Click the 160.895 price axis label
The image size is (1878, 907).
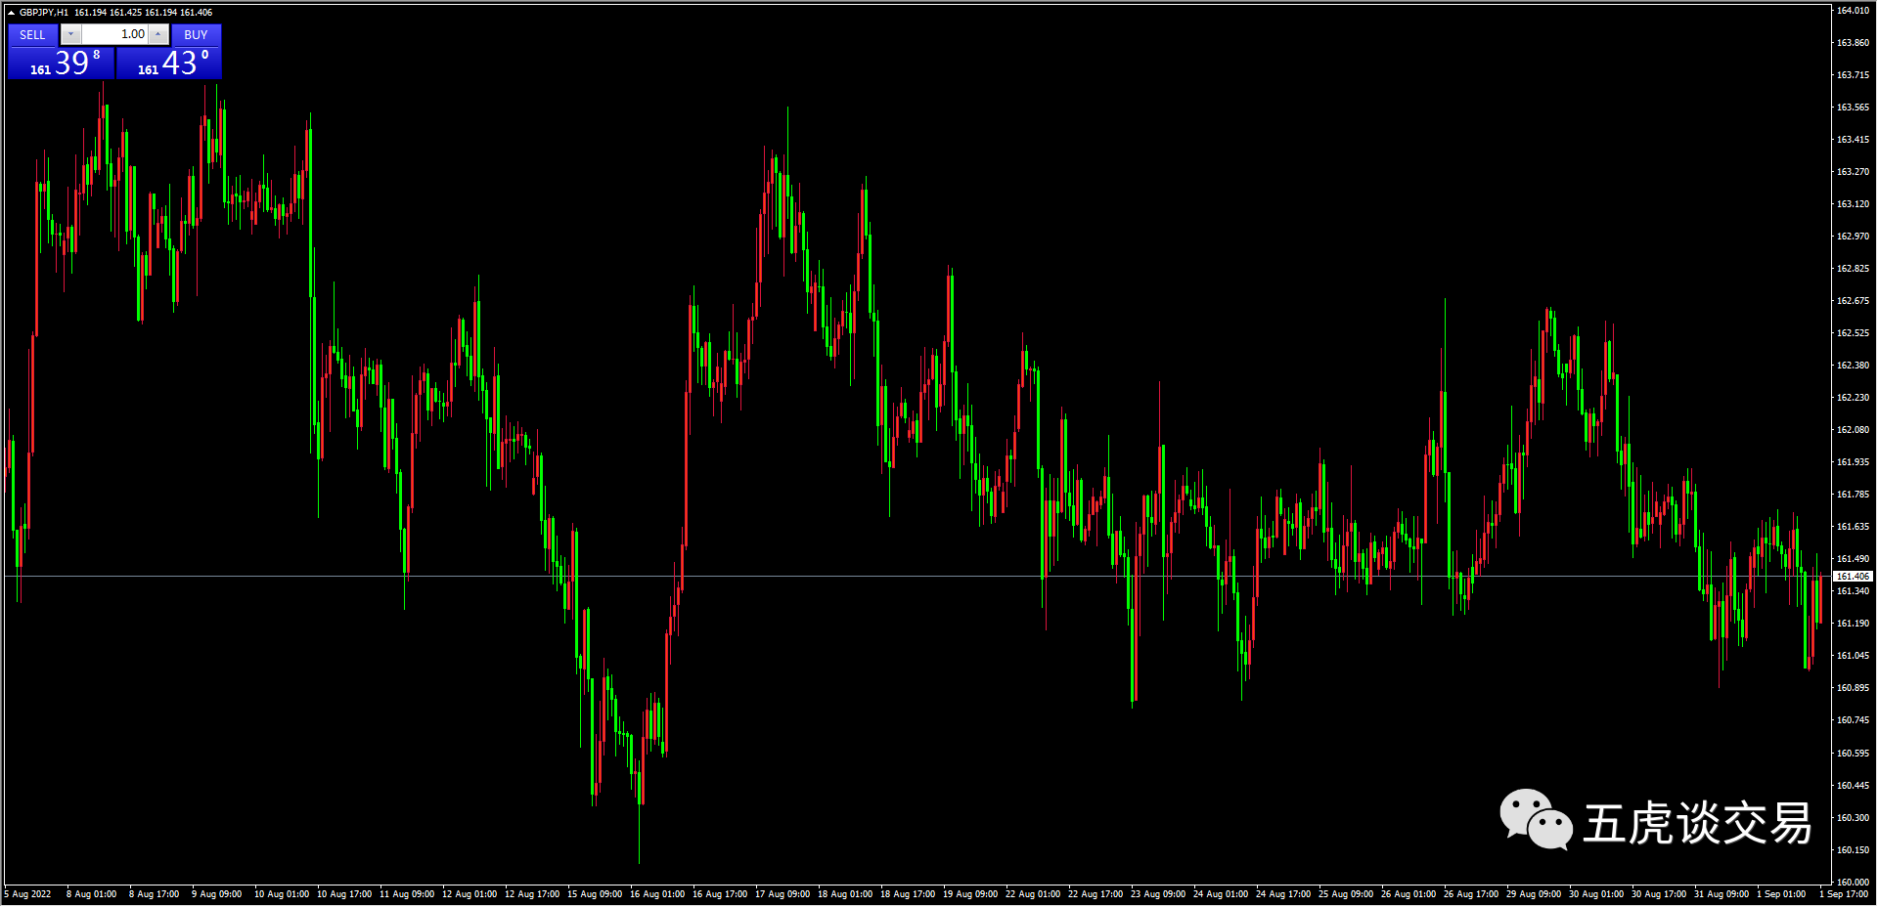tap(1853, 688)
